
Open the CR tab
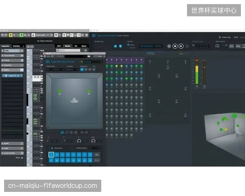[x=76, y=46]
